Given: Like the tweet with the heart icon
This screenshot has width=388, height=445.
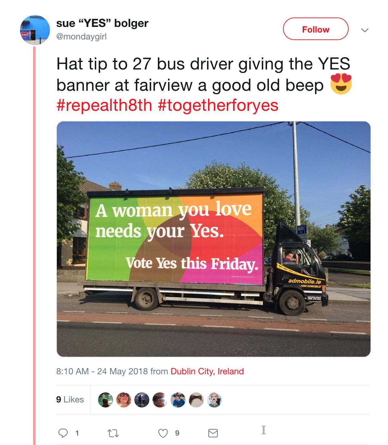Looking at the screenshot, I should [x=163, y=433].
